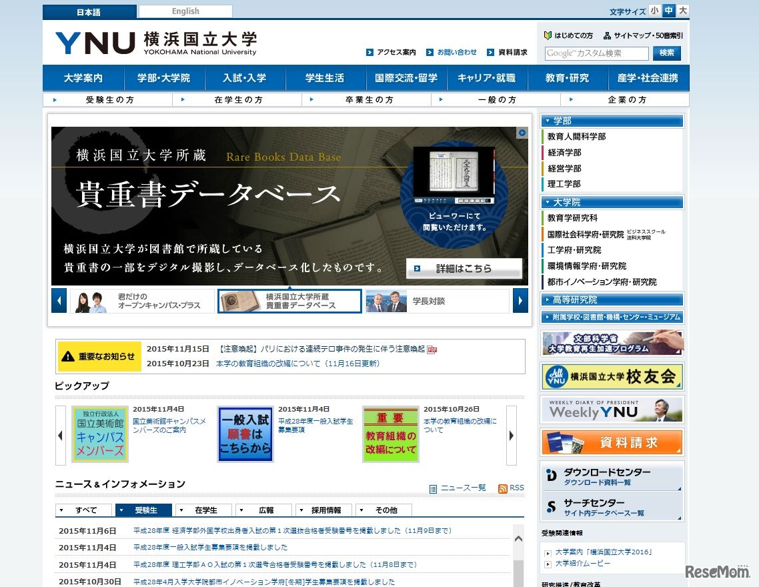The image size is (759, 587).
Task: Click the orange 資料請求 banner
Action: [x=612, y=442]
